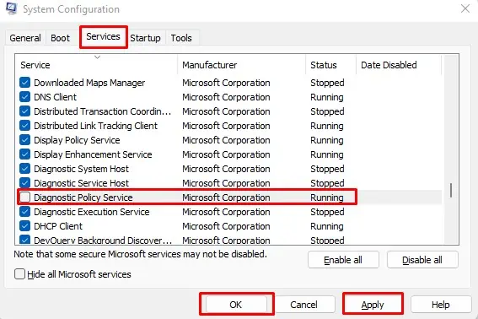Close the System Configuration window
The height and width of the screenshot is (319, 478).
[465, 8]
